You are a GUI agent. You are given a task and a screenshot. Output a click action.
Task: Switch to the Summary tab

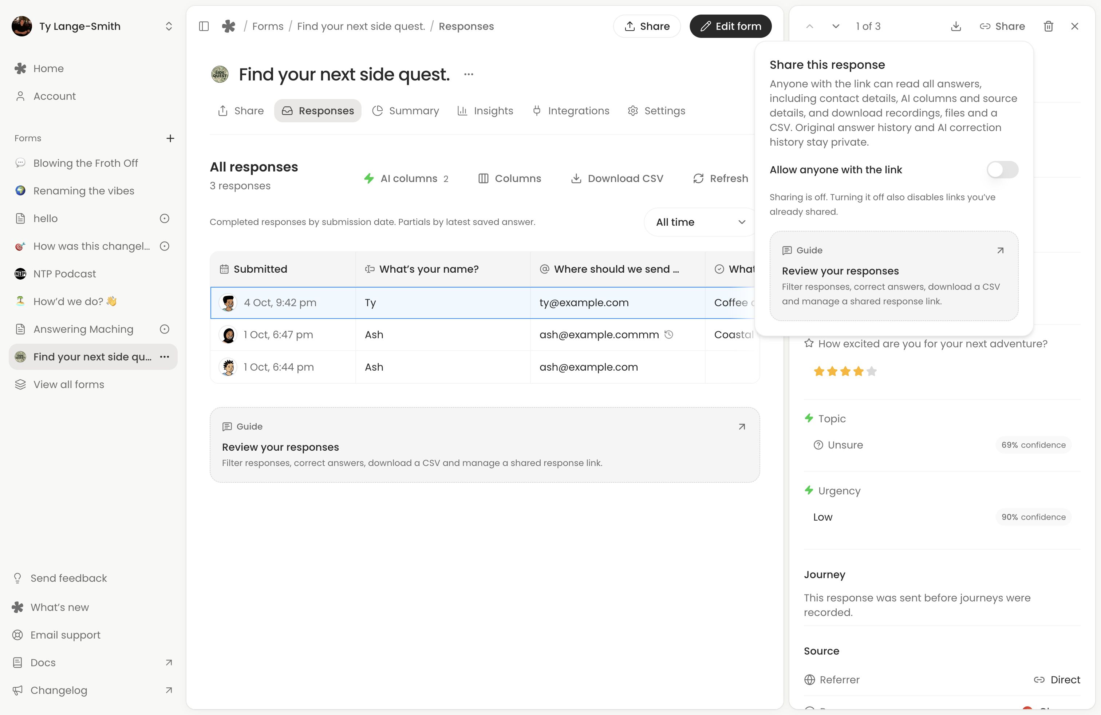[x=406, y=111]
